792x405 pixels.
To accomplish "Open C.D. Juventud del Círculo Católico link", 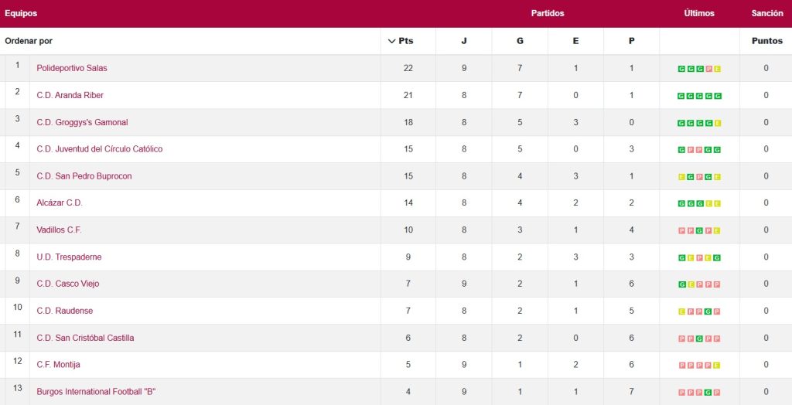I will tap(100, 149).
